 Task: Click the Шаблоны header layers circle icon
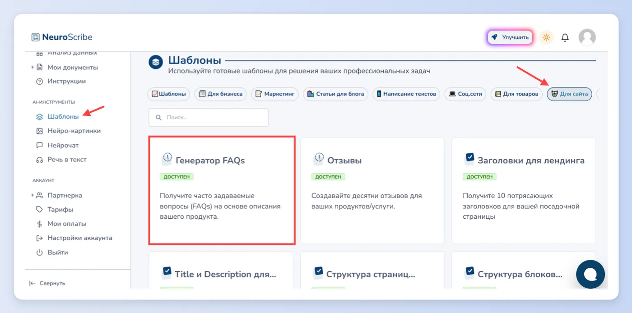point(156,62)
